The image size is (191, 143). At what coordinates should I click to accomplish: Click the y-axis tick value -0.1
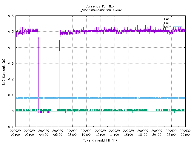click(x=10, y=127)
